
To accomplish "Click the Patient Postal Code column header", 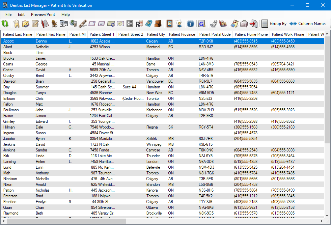I will click(215, 34).
